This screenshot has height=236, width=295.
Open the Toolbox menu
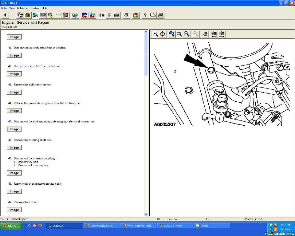(35, 8)
